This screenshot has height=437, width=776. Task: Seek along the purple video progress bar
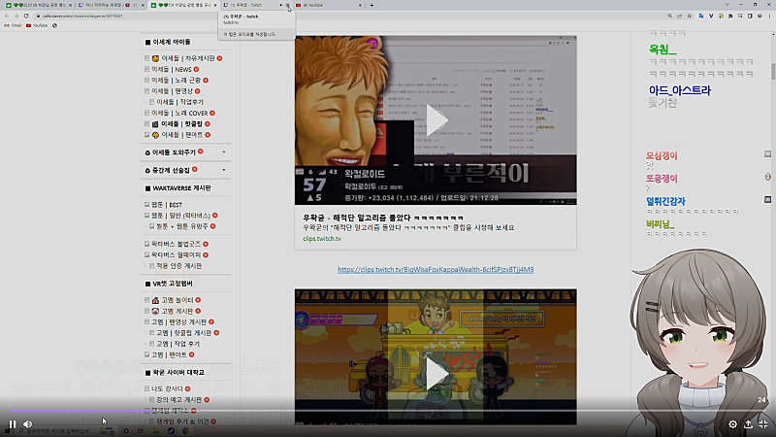click(388, 410)
